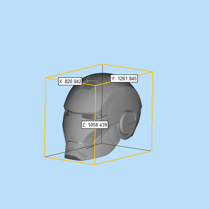Select the bounding box top-right corner
The width and height of the screenshot is (209, 209).
(153, 72)
